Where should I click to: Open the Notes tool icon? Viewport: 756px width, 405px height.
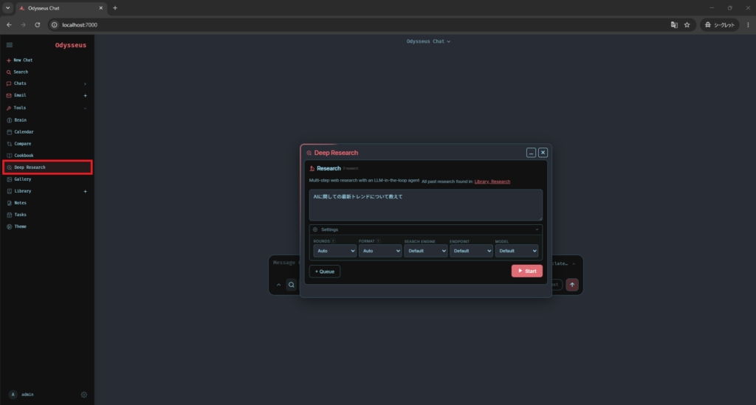pyautogui.click(x=9, y=203)
